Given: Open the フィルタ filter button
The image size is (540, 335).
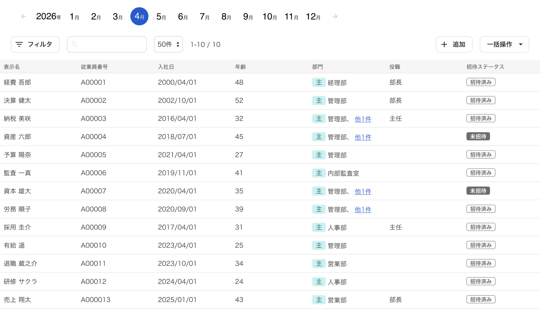Looking at the screenshot, I should (35, 44).
